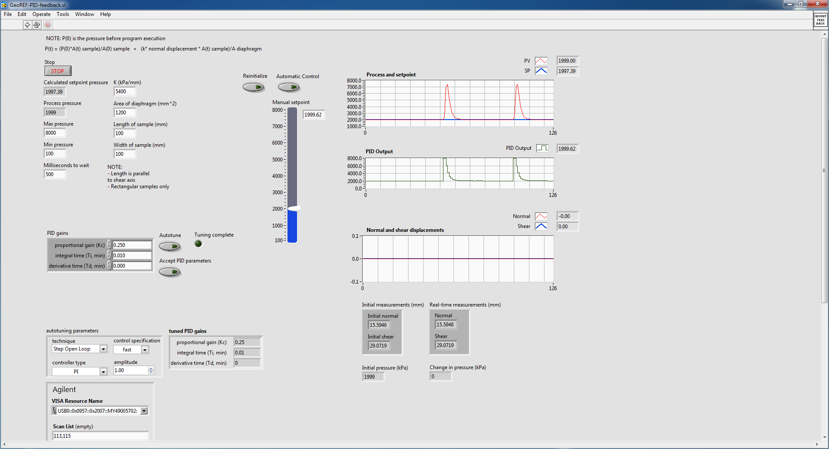Click the Scan List field 113,115

tap(100, 436)
